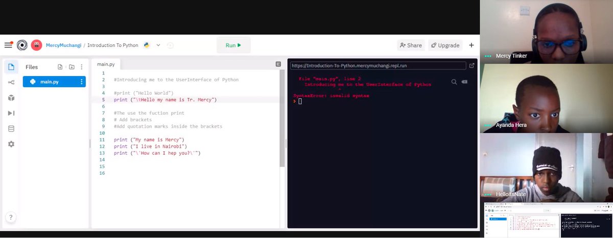Image resolution: width=613 pixels, height=238 pixels.
Task: Expand the repl title chevron dropdown
Action: coord(158,45)
